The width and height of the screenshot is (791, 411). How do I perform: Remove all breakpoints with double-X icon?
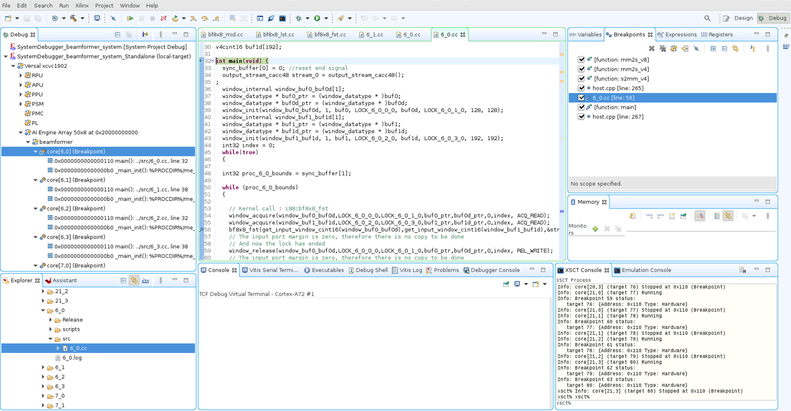663,49
